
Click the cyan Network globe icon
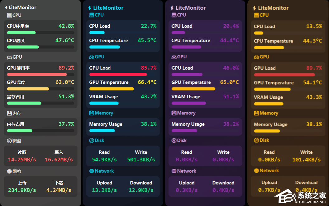coord(92,171)
